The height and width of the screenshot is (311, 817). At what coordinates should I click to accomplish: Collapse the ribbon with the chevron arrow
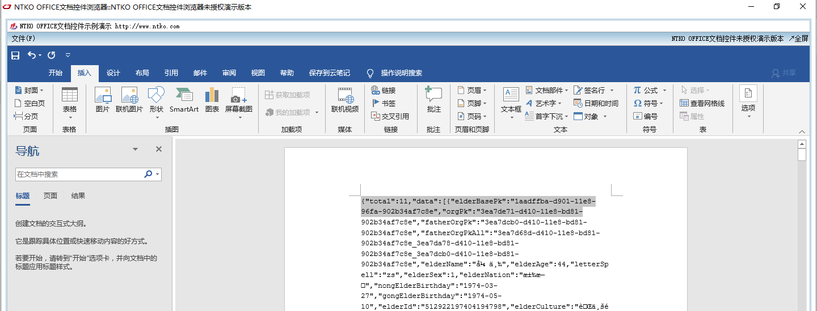tap(802, 131)
